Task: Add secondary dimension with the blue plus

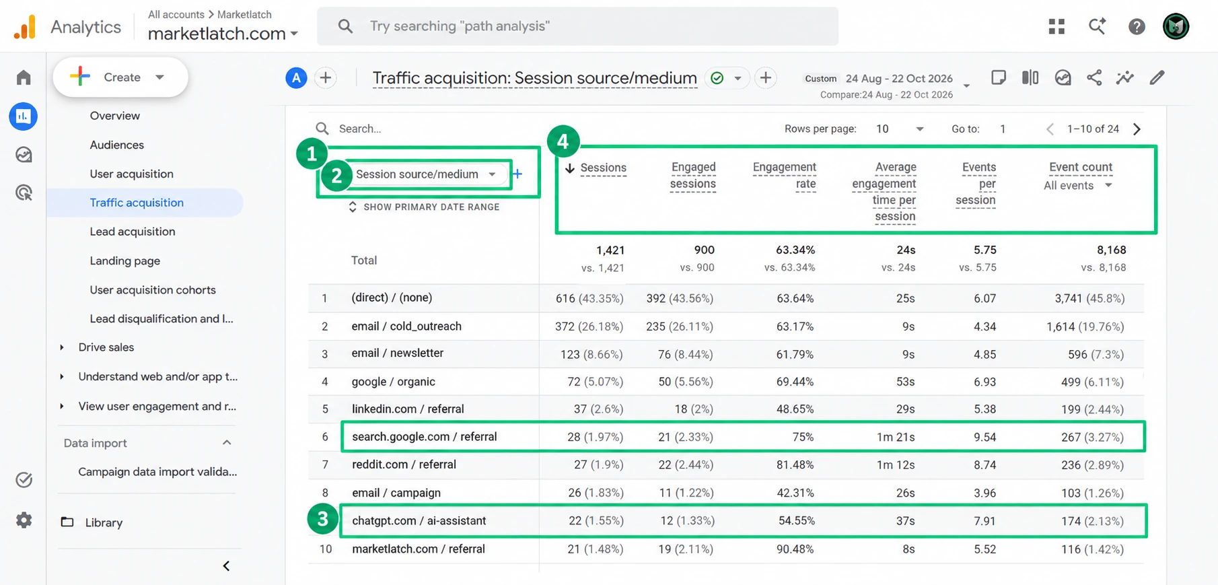Action: point(517,174)
